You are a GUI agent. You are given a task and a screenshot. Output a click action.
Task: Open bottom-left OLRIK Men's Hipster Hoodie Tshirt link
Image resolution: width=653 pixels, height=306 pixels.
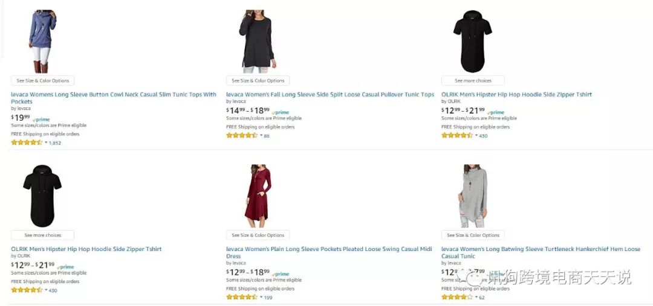tap(86, 249)
